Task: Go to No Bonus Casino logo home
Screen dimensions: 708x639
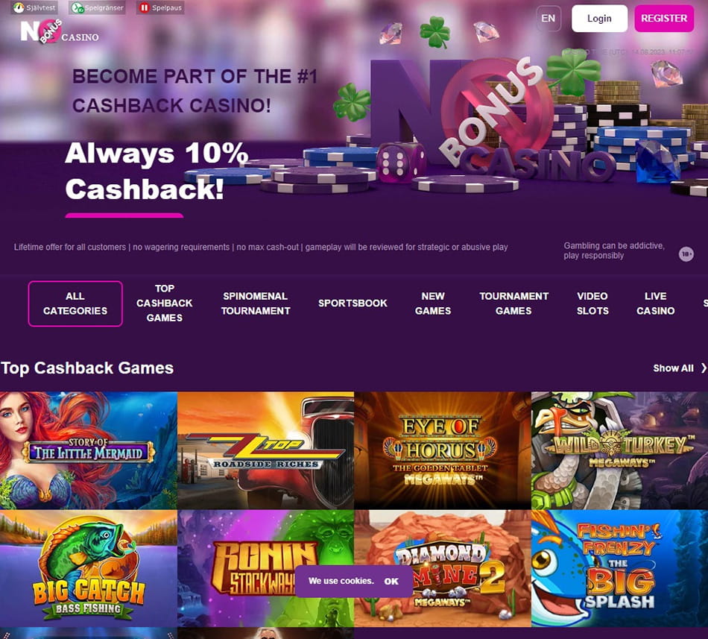Action: pos(59,31)
